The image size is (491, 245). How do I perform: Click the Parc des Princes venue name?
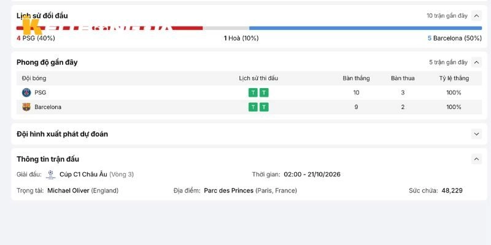228,190
